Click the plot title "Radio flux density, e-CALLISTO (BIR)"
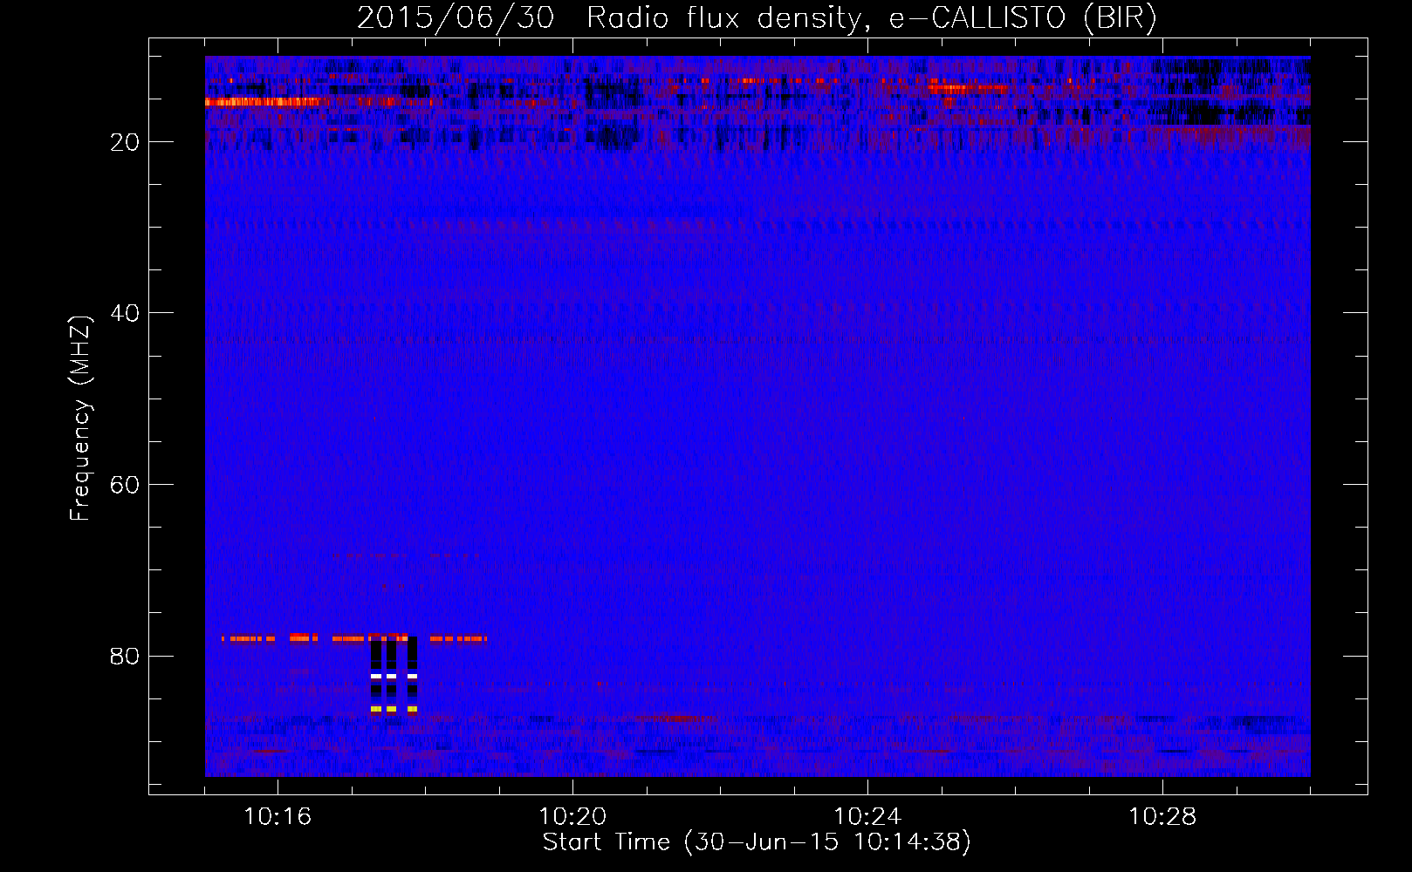This screenshot has width=1412, height=872. click(x=871, y=18)
